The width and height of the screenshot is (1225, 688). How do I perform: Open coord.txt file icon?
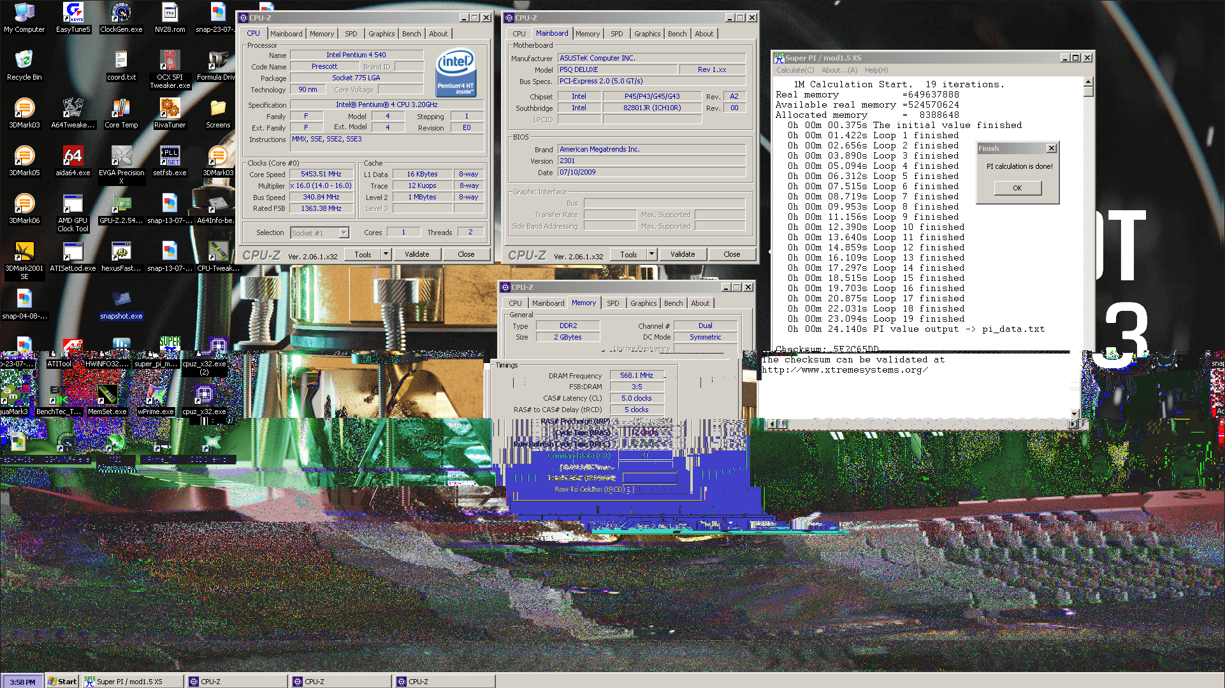pyautogui.click(x=121, y=66)
